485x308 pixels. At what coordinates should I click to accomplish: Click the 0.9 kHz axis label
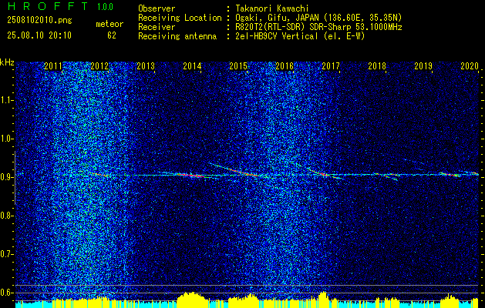pos(7,177)
